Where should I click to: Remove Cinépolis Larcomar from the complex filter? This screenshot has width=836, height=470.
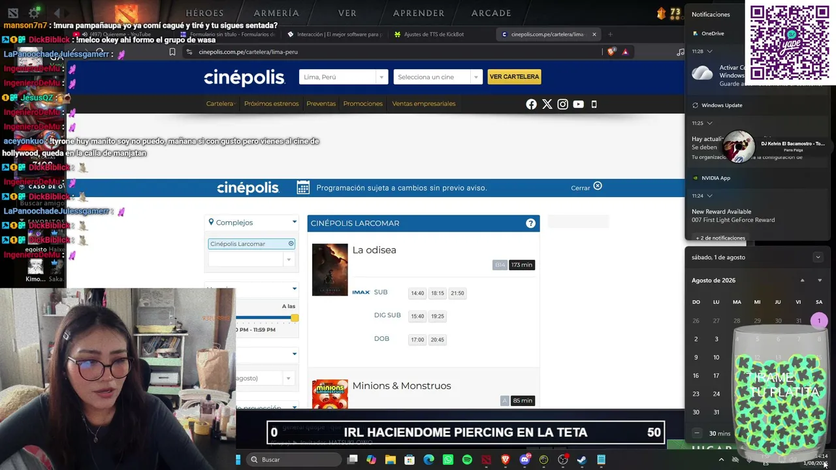291,243
